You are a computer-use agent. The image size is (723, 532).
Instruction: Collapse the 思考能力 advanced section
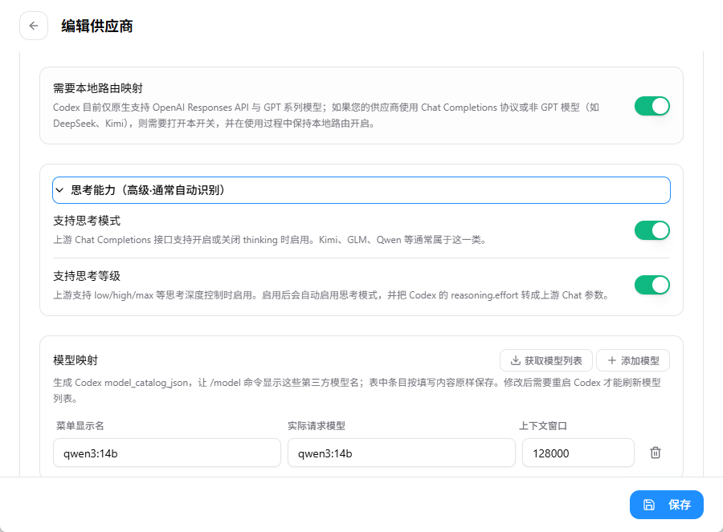361,190
